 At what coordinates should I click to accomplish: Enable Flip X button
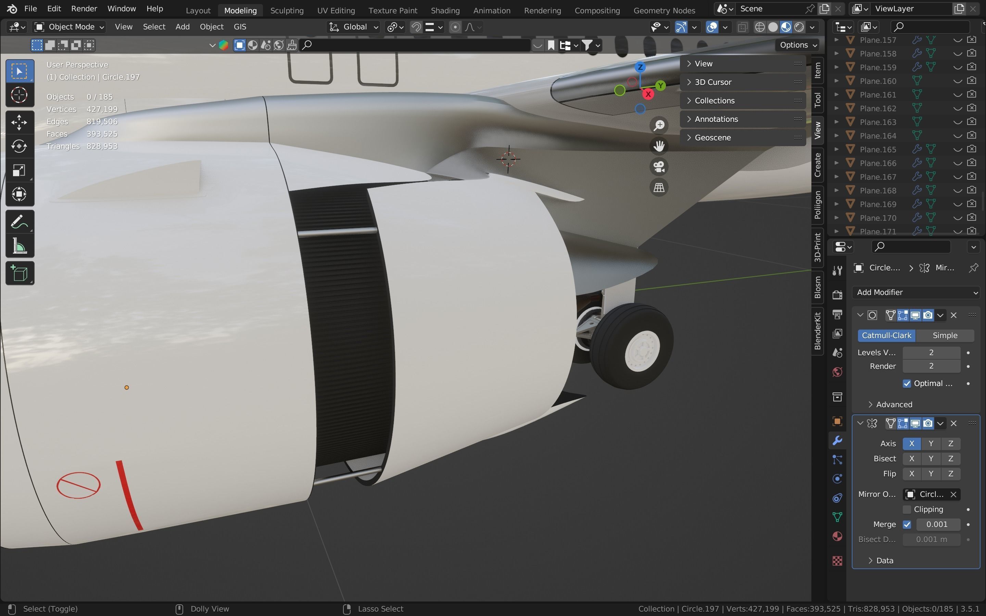tap(912, 474)
